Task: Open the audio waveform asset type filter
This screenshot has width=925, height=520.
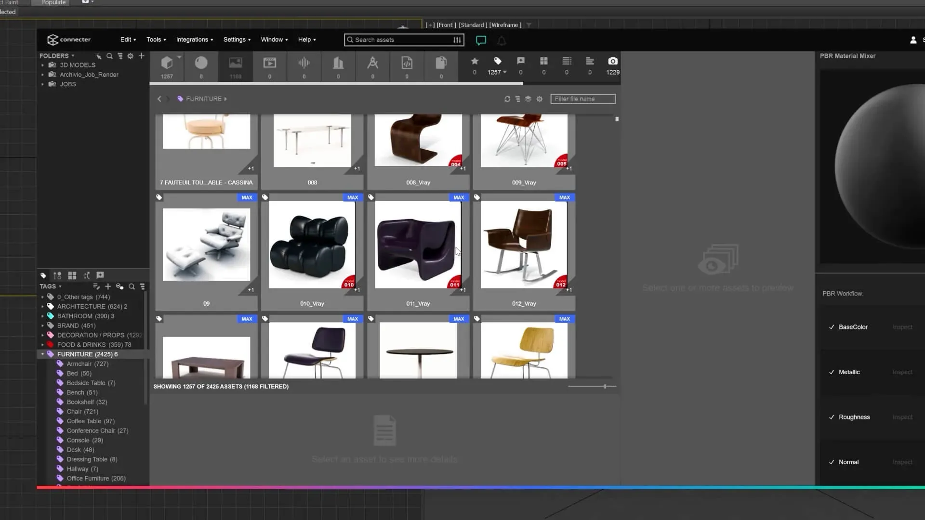Action: [304, 63]
